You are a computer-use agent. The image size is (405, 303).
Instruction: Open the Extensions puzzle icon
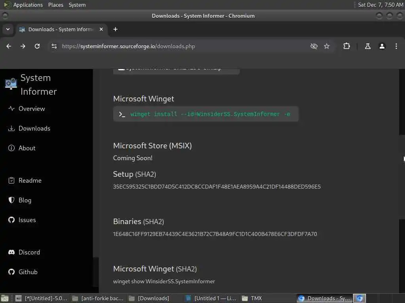pyautogui.click(x=346, y=47)
